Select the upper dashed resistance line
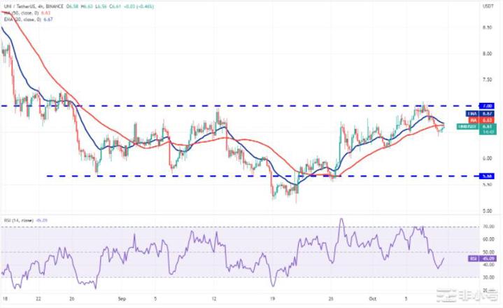Screen dimensions: 503x308 [x=210, y=106]
